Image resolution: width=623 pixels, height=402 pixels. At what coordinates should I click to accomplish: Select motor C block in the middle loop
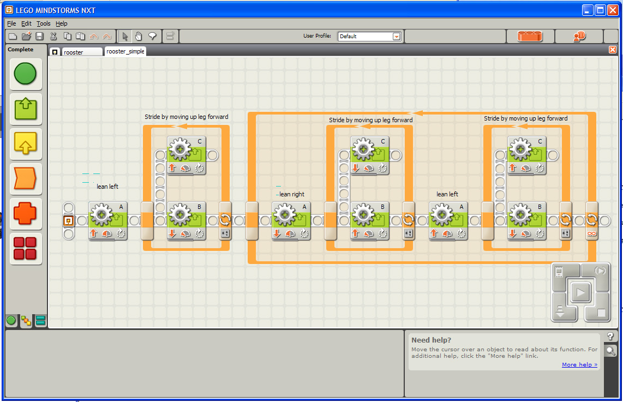click(x=369, y=155)
